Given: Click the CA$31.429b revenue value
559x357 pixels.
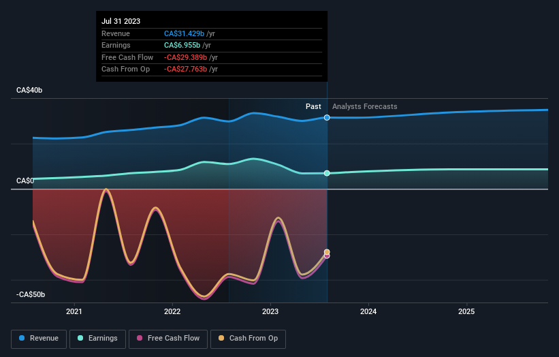Looking at the screenshot, I should coord(185,33).
